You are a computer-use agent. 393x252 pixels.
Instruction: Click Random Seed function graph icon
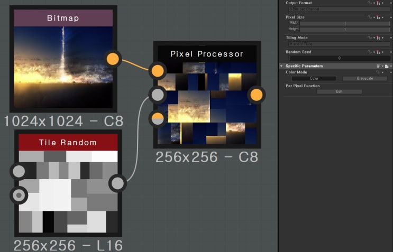point(370,52)
